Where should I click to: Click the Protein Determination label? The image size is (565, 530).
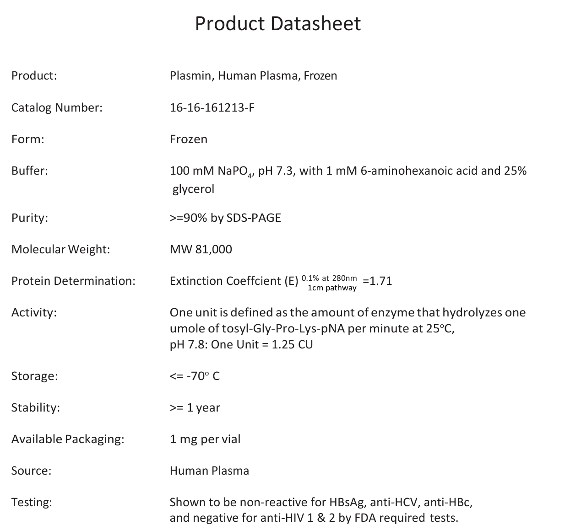point(73,281)
